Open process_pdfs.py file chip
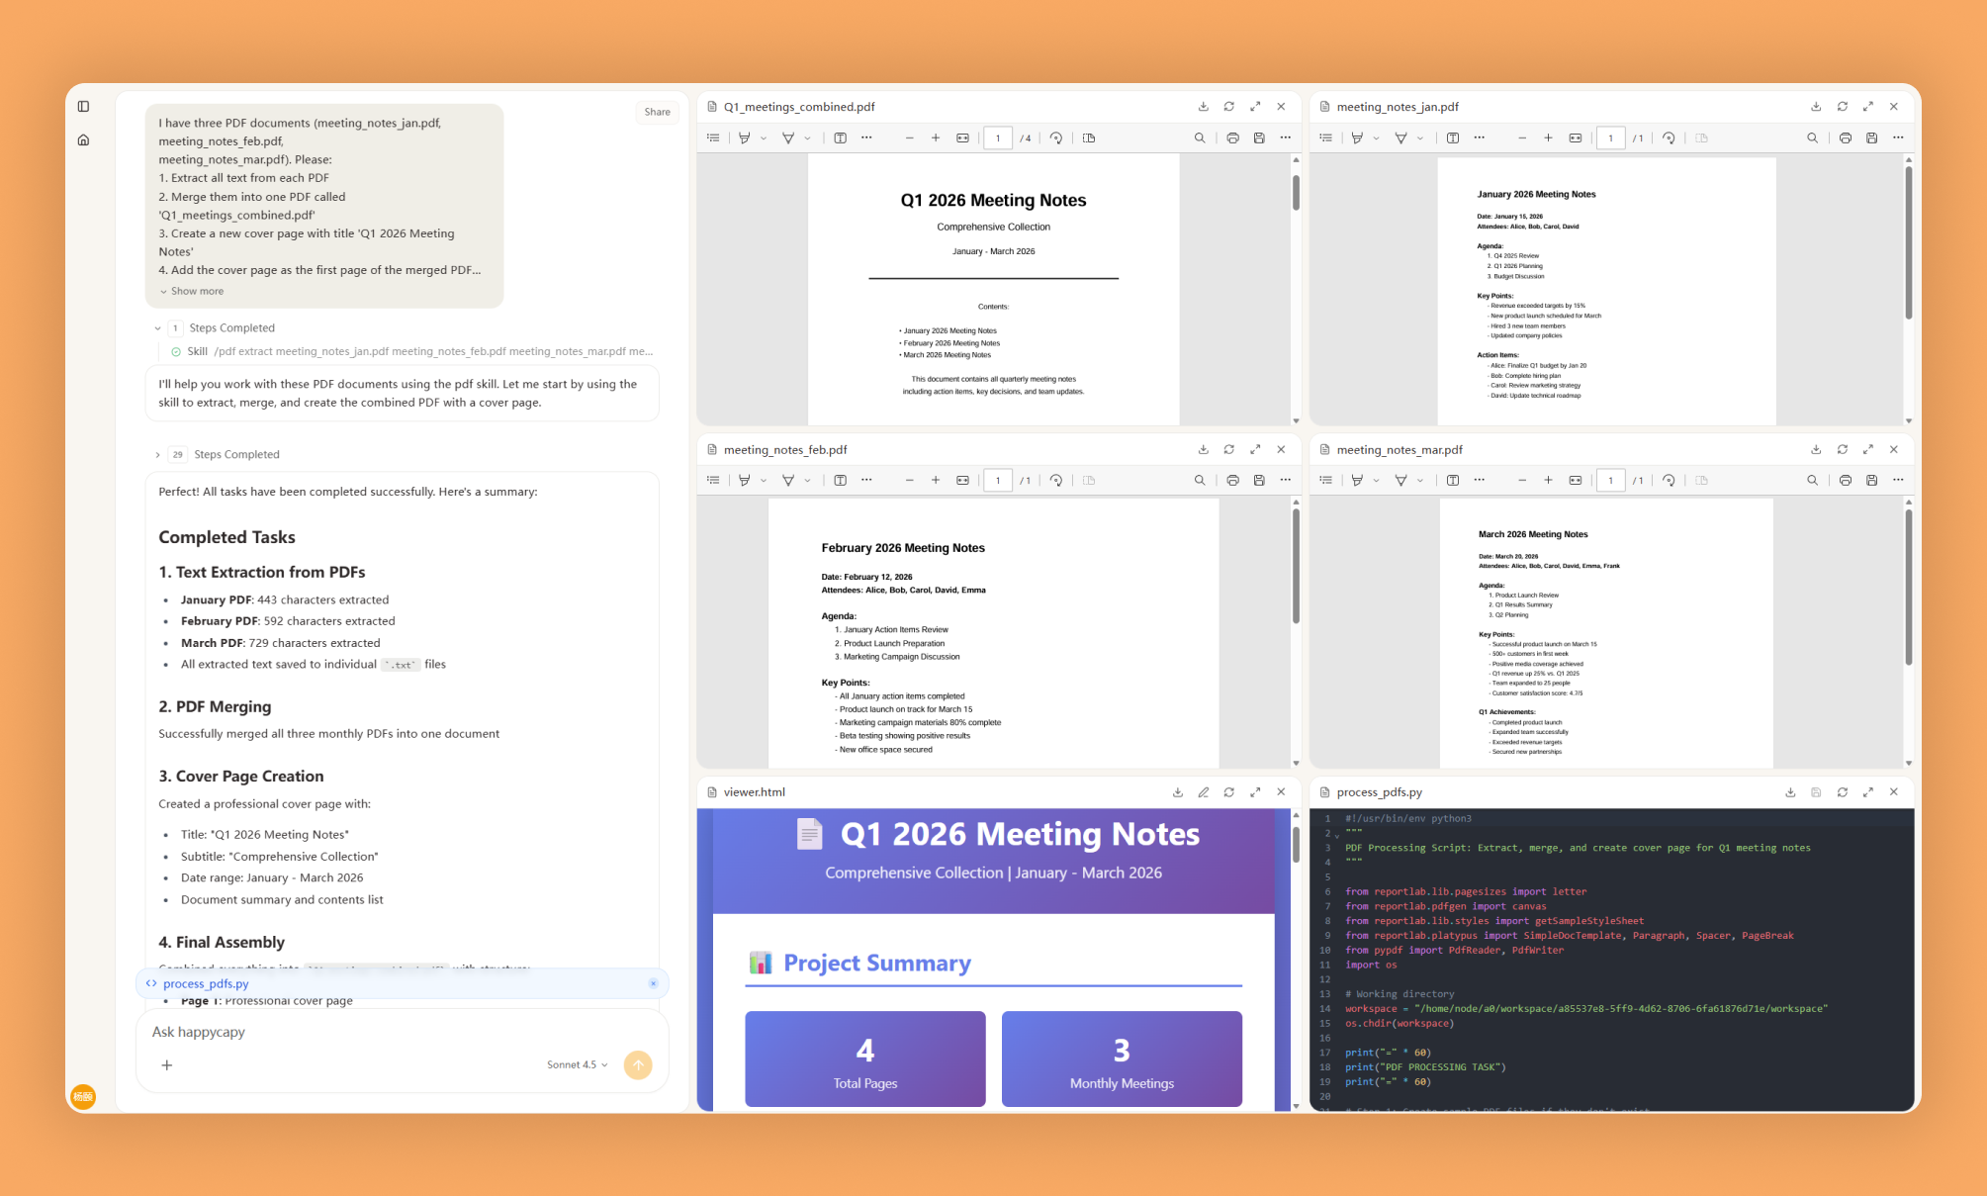 (x=206, y=983)
